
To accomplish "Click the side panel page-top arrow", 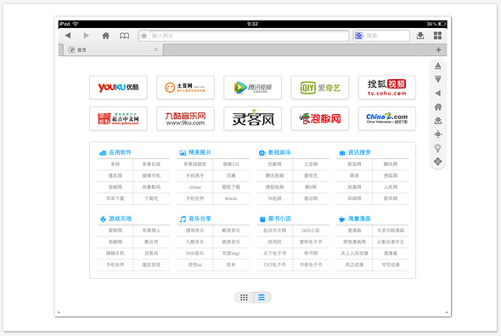I will point(438,65).
